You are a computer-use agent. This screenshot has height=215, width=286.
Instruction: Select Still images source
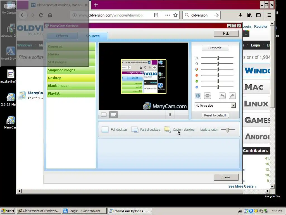click(x=71, y=62)
